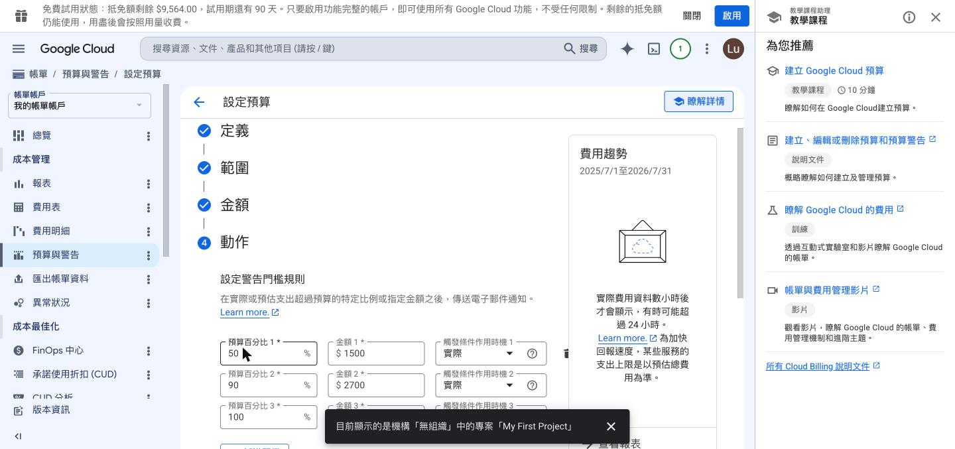Image resolution: width=955 pixels, height=449 pixels.
Task: Collapse the left navigation sidebar
Action: pos(18,436)
